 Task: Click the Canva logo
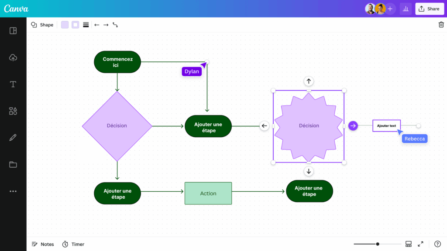[x=16, y=9]
